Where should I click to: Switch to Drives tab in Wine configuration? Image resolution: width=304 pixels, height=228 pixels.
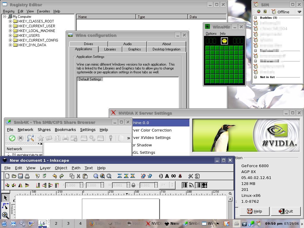[x=88, y=44]
